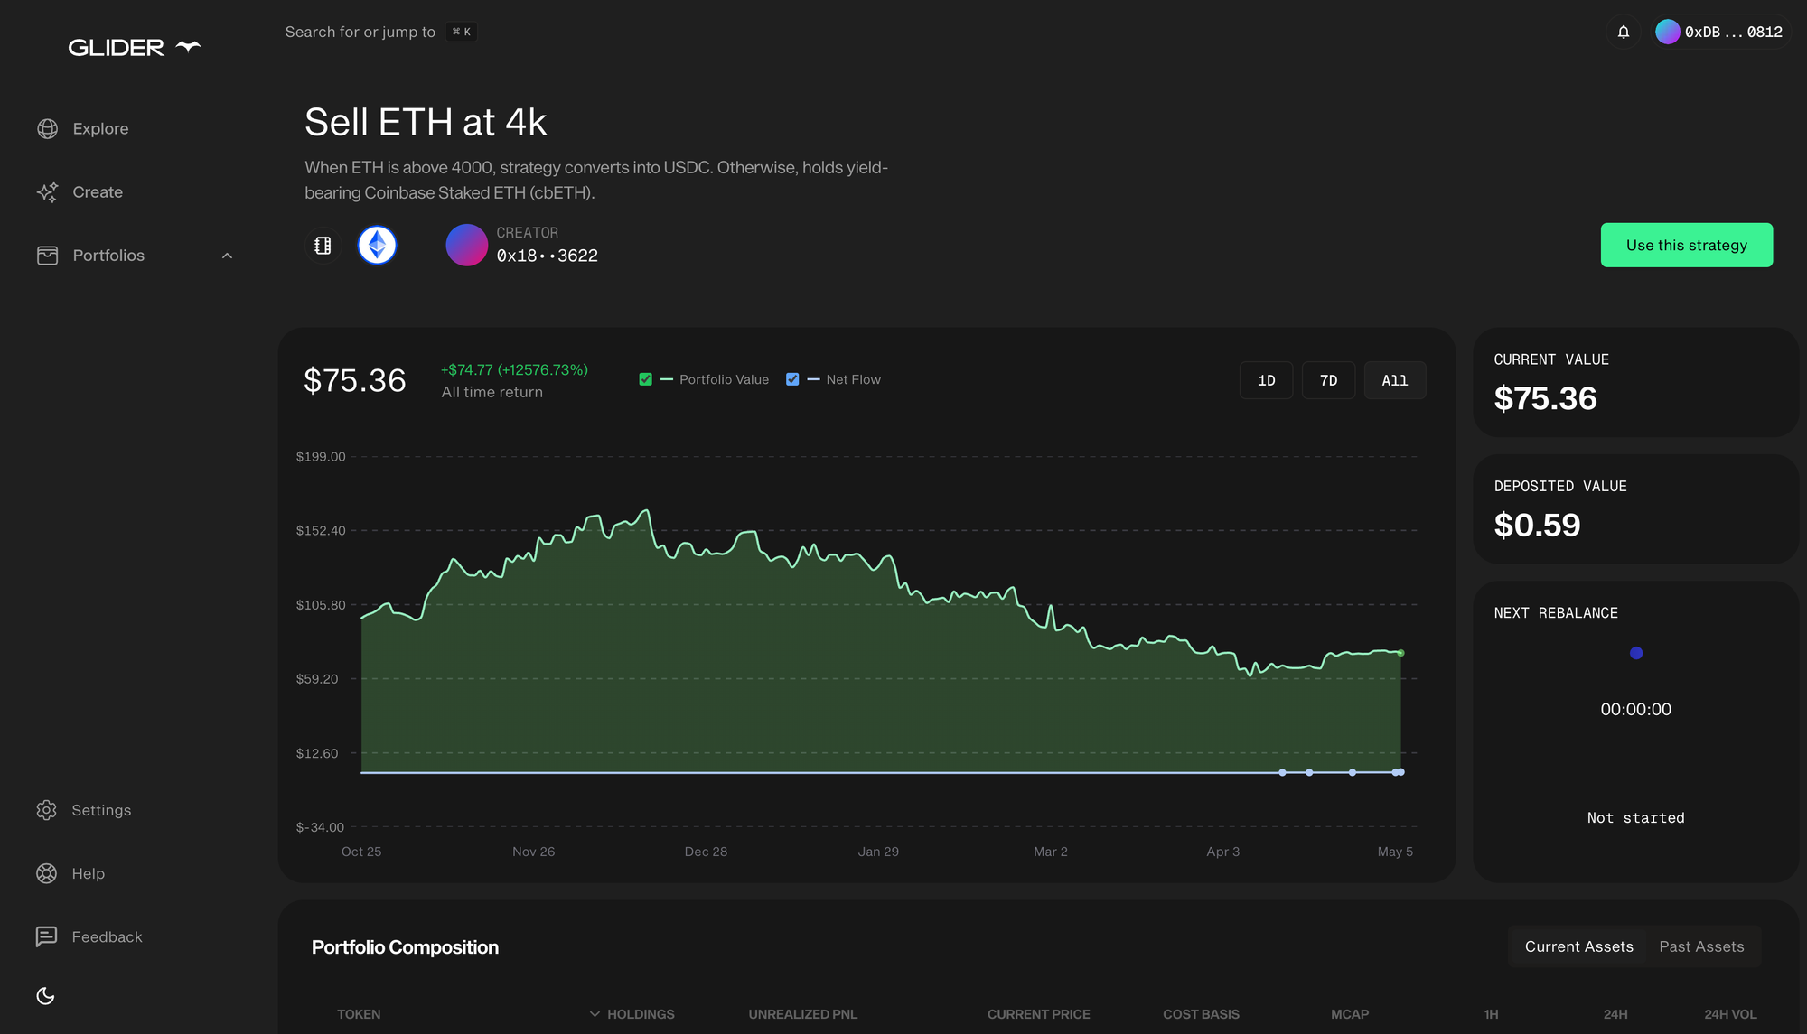Open Help lifebuoy icon

point(46,873)
